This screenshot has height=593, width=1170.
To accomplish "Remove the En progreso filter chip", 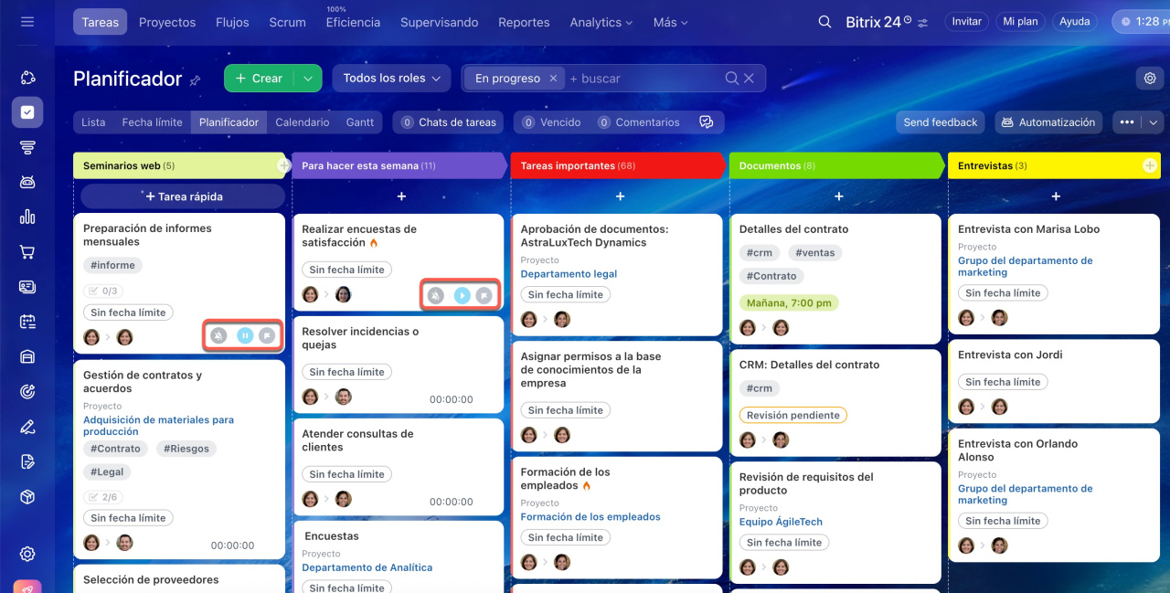I will (553, 79).
